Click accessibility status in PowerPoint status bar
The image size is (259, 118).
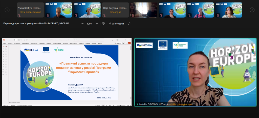(x=24, y=105)
